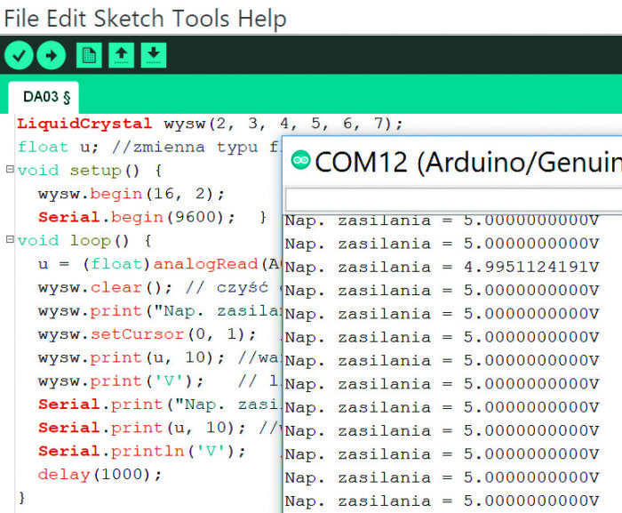The height and width of the screenshot is (513, 622).
Task: Click the 4.9951124191V reading line
Action: pyautogui.click(x=442, y=267)
